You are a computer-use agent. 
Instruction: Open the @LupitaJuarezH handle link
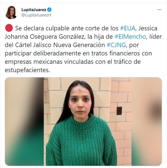[x=36, y=15]
